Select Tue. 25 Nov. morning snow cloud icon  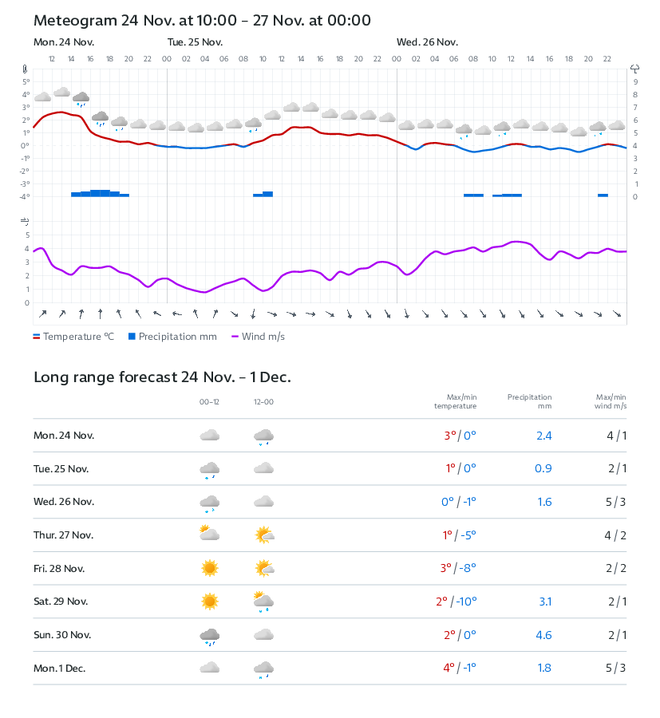tap(210, 469)
